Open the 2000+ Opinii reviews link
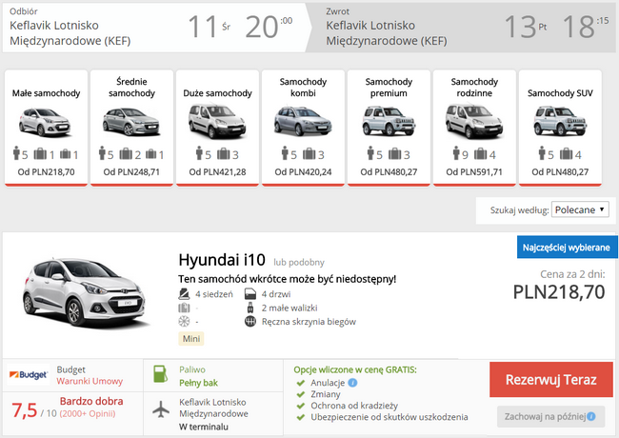This screenshot has width=619, height=438. coord(88,413)
